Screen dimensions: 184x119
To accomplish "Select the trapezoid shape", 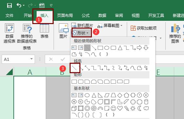I will click(113, 95).
